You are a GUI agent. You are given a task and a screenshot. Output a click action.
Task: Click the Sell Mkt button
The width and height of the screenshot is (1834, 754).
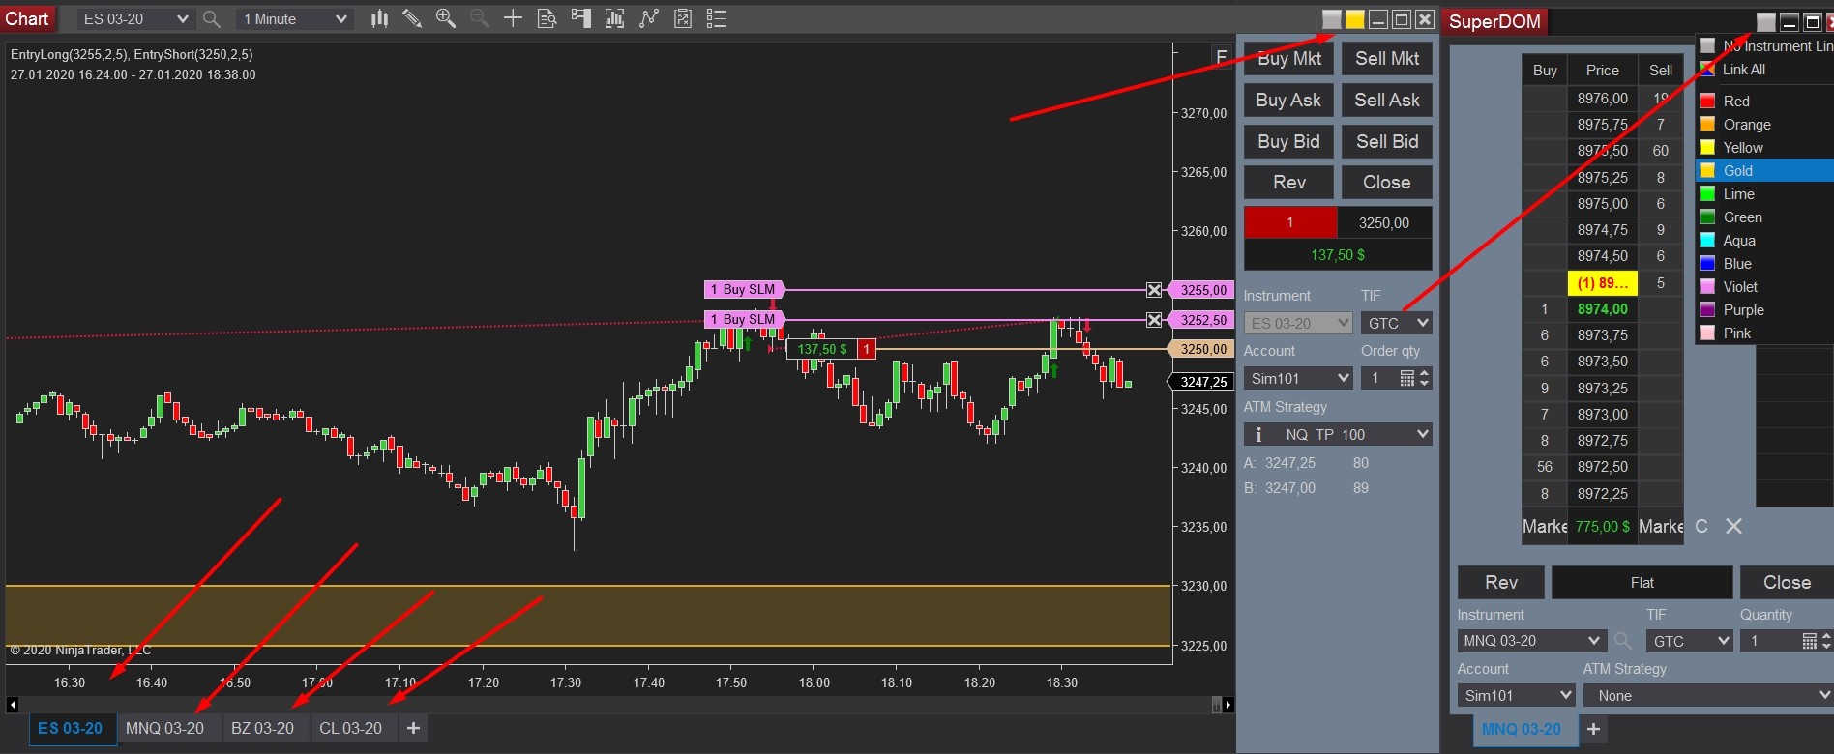coord(1387,58)
